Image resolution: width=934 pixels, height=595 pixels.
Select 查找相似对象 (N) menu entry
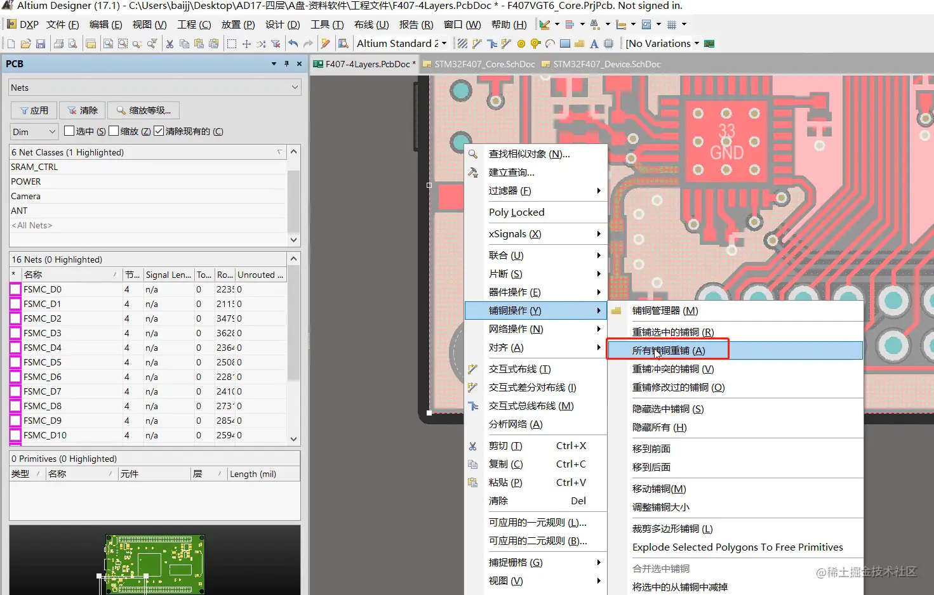tap(536, 154)
